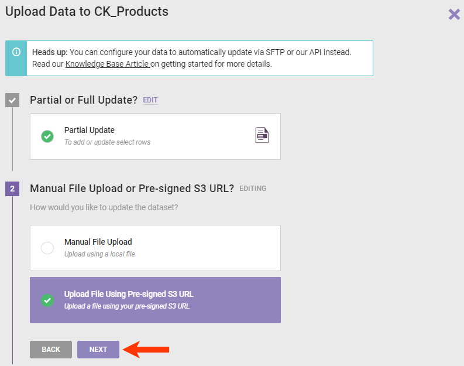Click the EDITING status label
464x366 pixels.
click(x=253, y=189)
